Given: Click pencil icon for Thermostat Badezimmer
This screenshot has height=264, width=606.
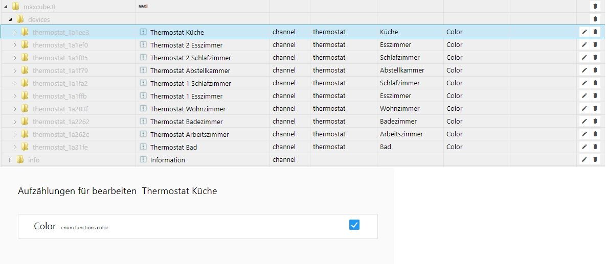Looking at the screenshot, I should (x=584, y=121).
